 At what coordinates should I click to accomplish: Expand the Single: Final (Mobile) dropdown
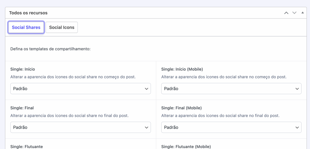tap(231, 127)
